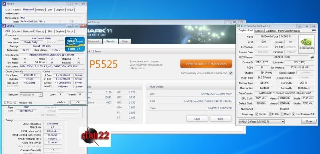Click the GPU-Z title bar icon

click(239, 26)
